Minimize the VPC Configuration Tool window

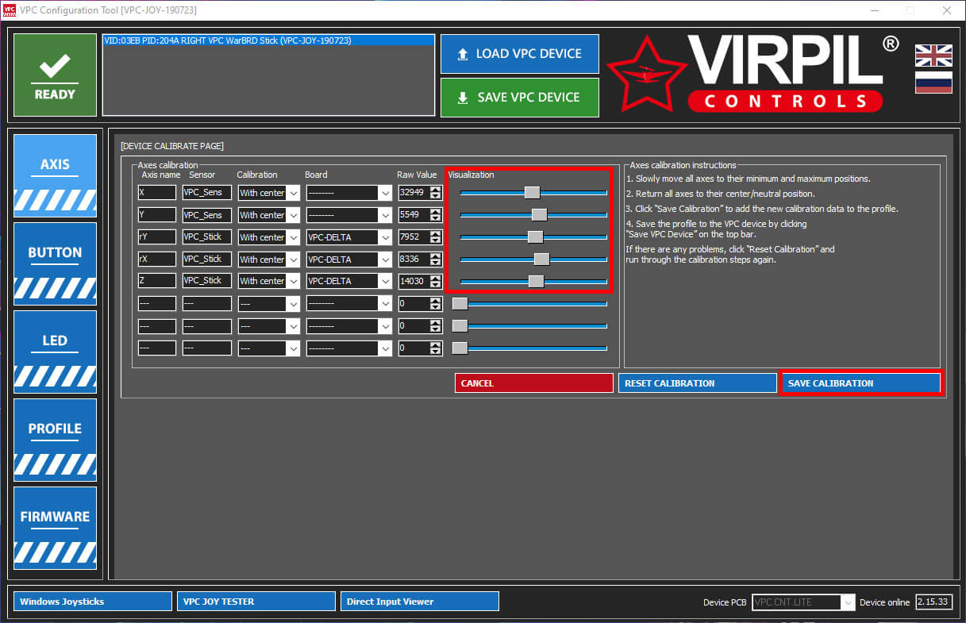874,10
